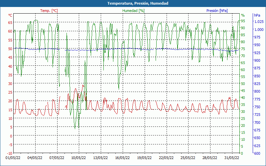The width and height of the screenshot is (266, 166).
Task: Click the red '-5' temperature axis value
Action: tap(10, 144)
